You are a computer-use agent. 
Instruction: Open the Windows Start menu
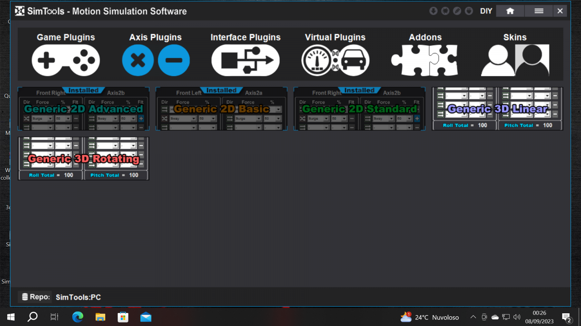tap(11, 317)
